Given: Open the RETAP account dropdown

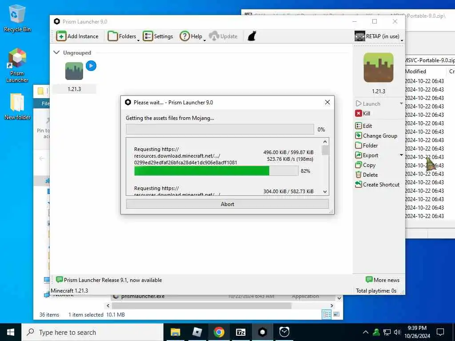Looking at the screenshot, I should click(379, 36).
